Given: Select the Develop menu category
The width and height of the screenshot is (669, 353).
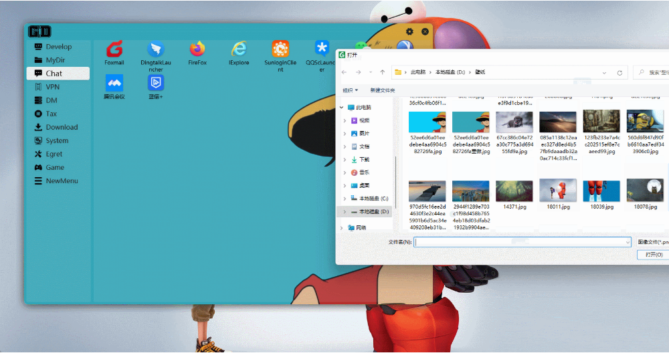Looking at the screenshot, I should click(58, 47).
